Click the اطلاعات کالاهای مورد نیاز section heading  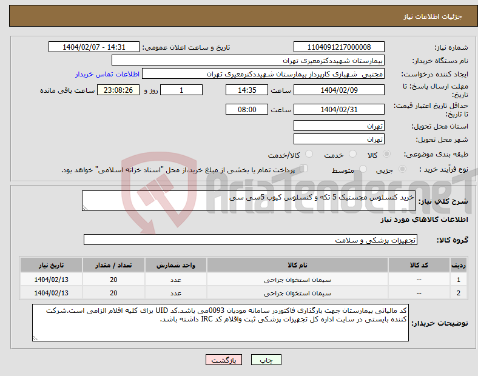click(424, 220)
